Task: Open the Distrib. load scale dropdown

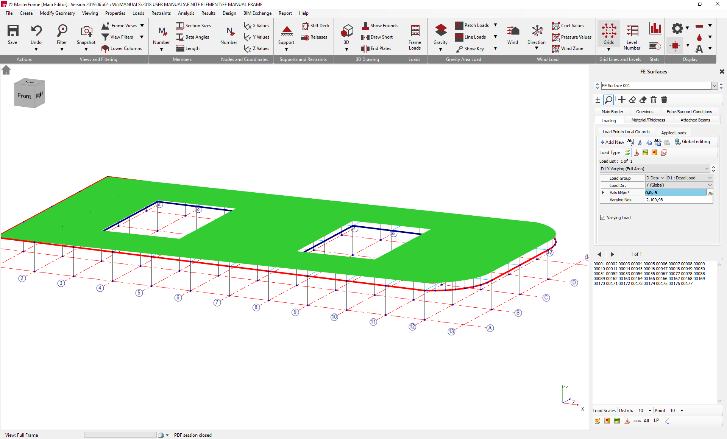Action: pos(650,411)
